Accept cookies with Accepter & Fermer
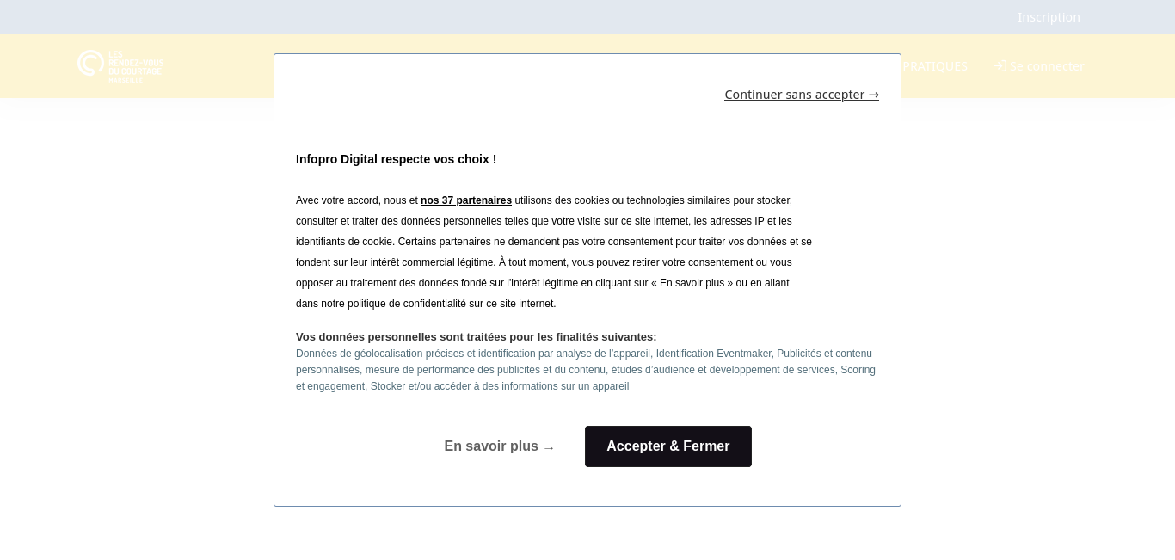This screenshot has width=1175, height=560. pos(668,446)
